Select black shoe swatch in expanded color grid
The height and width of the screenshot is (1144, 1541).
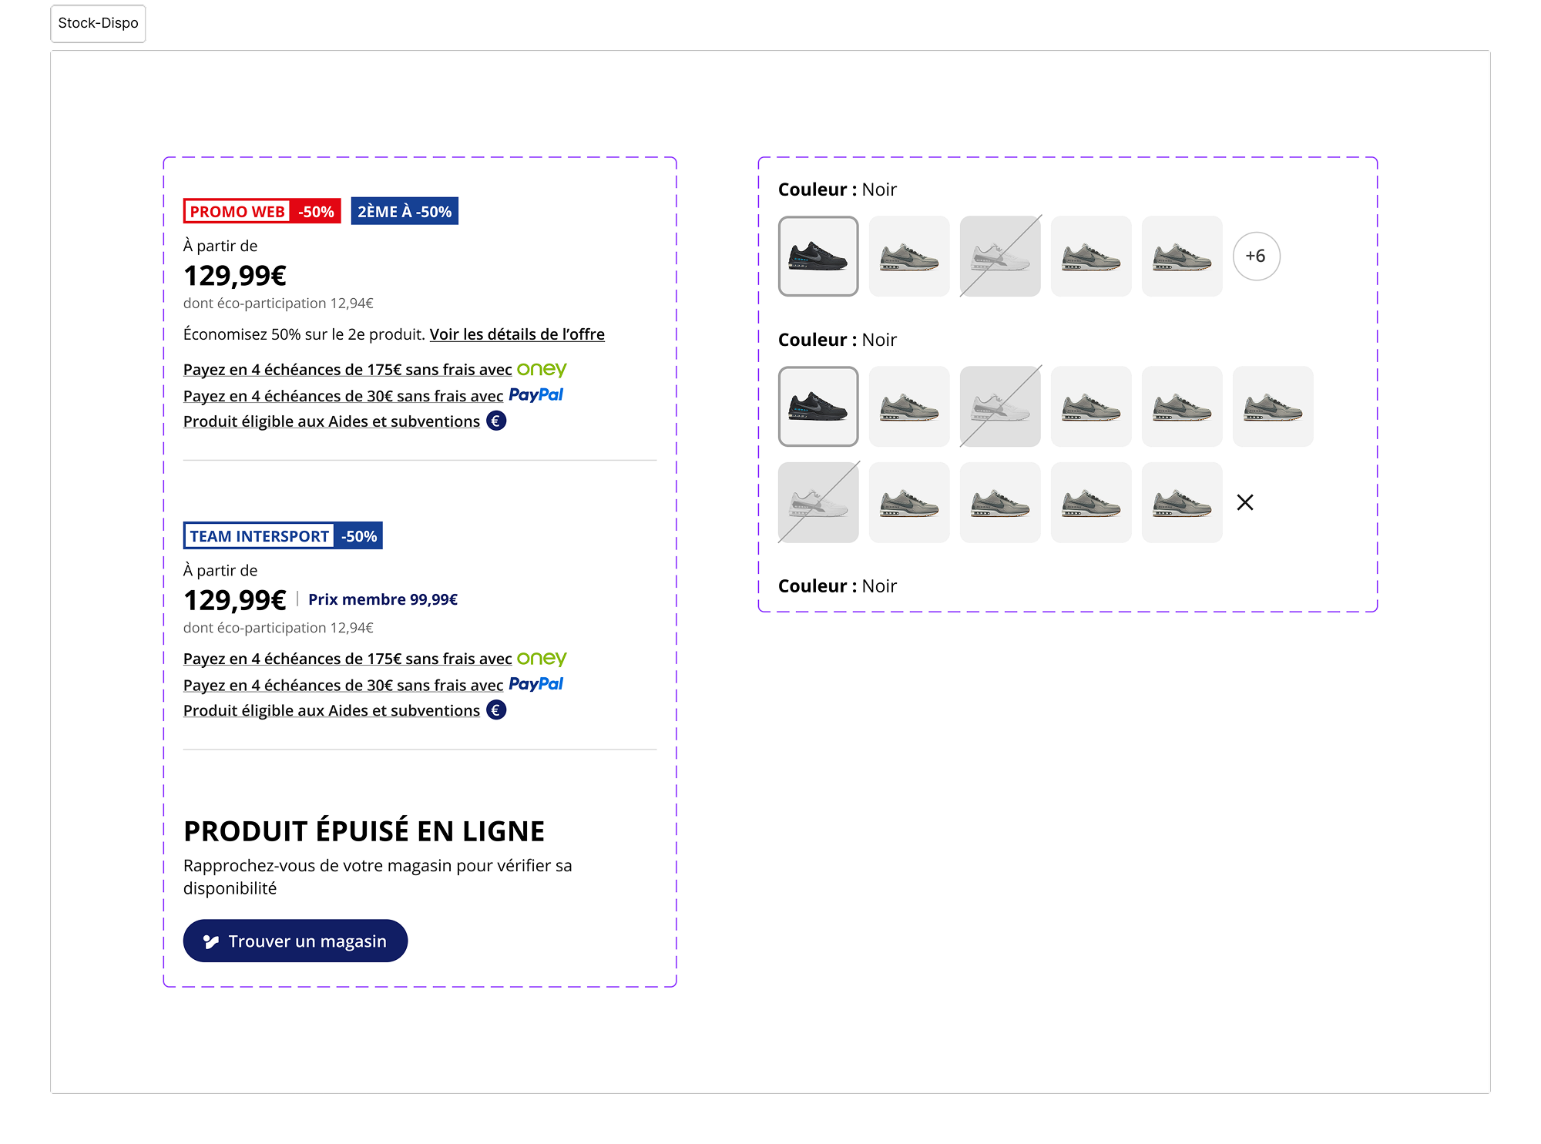[x=818, y=406]
